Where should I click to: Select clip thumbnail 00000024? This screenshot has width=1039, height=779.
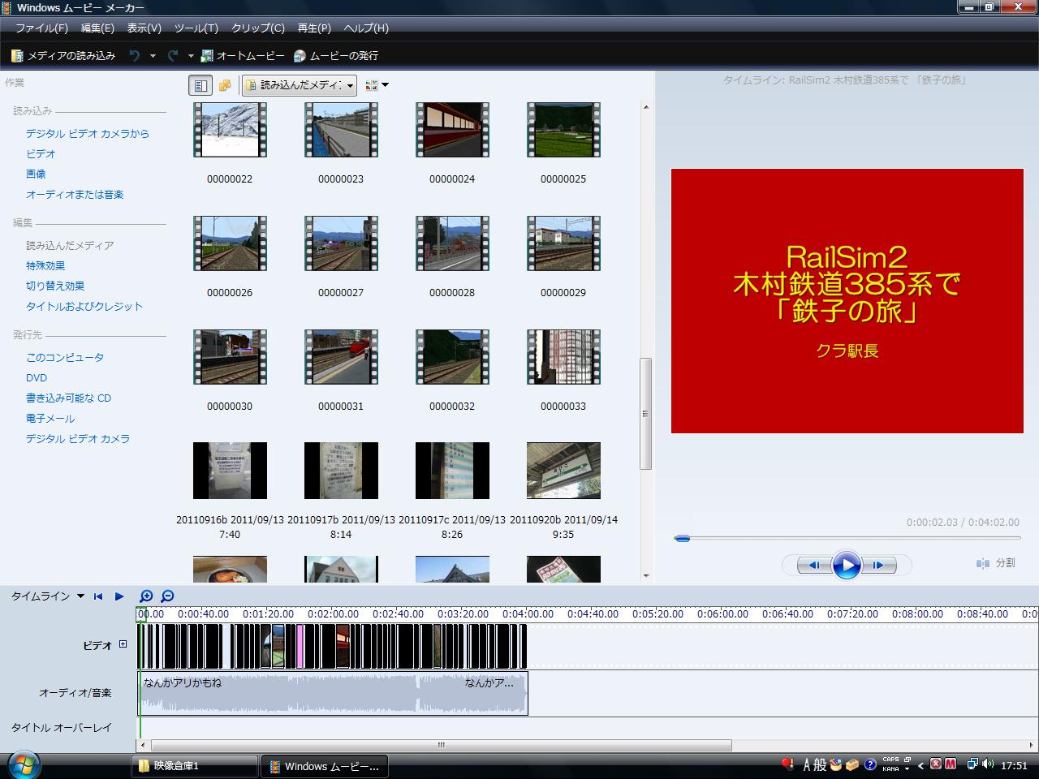(x=452, y=130)
